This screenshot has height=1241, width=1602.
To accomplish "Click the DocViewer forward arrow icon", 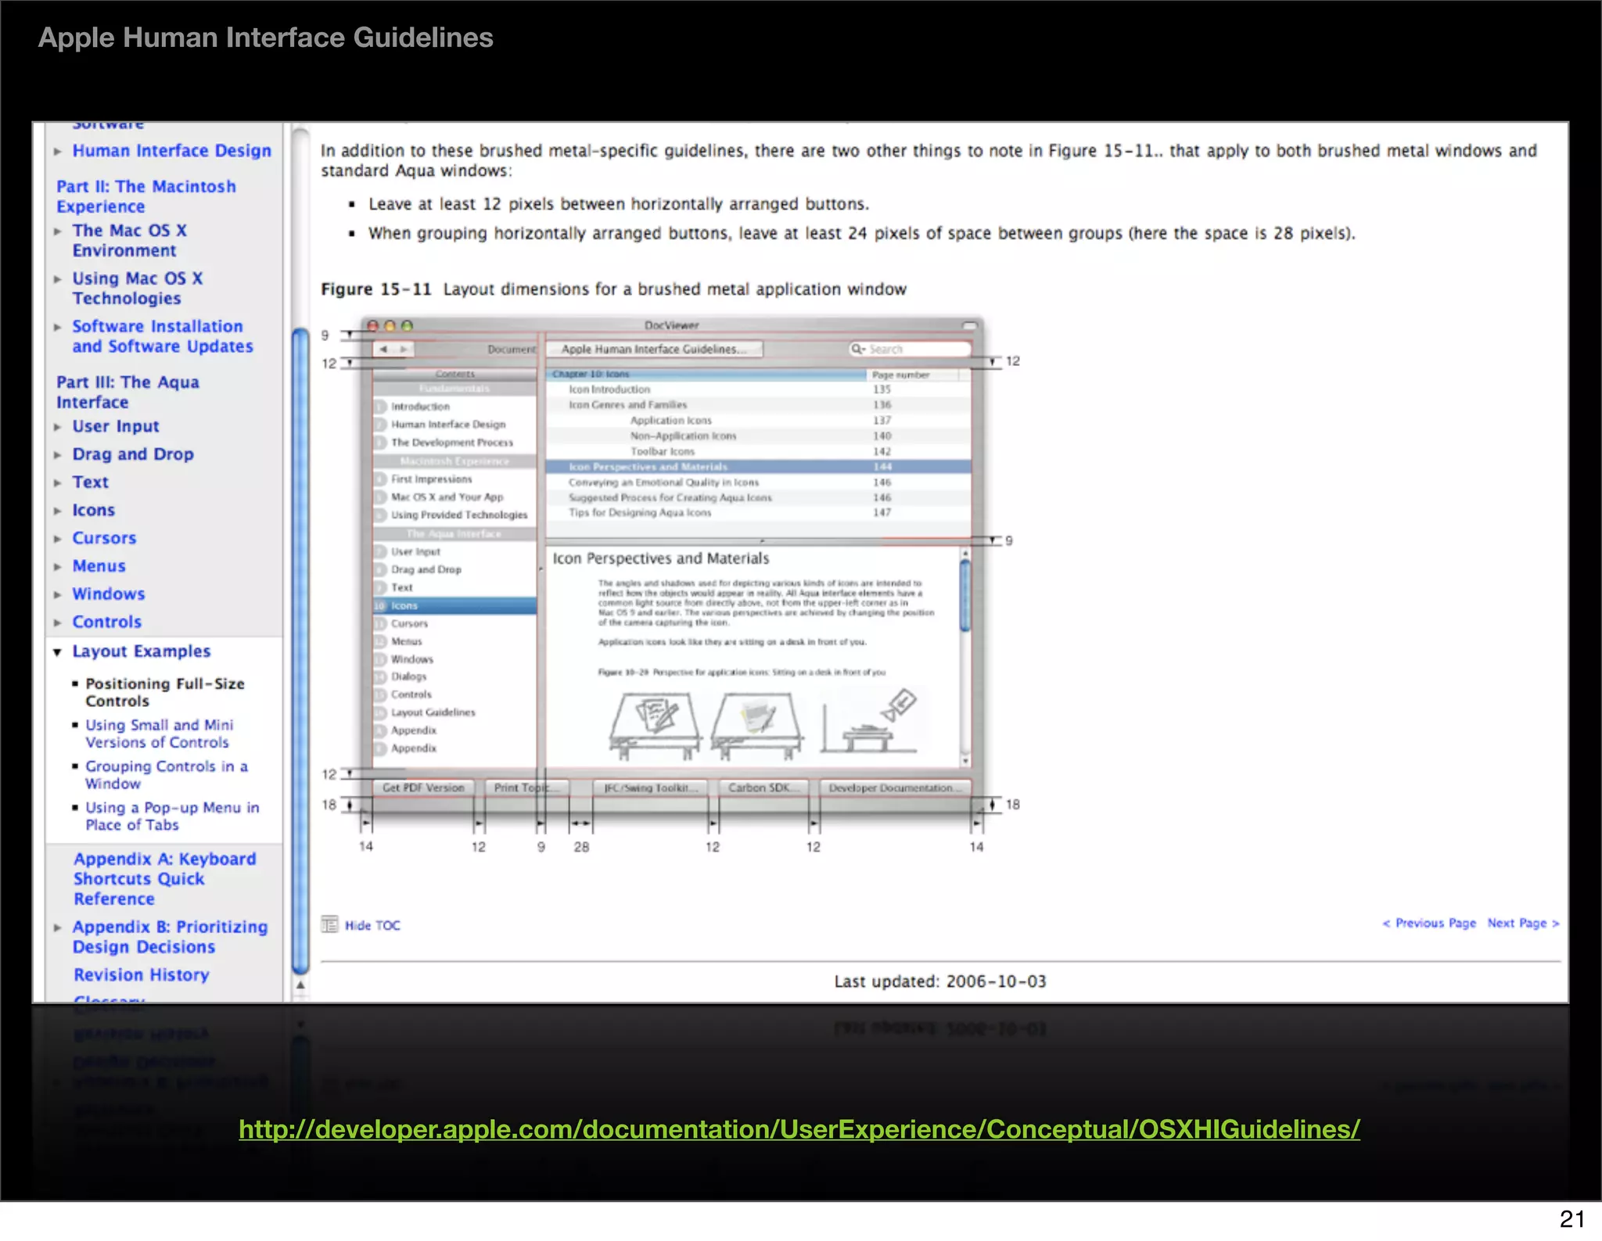I will pyautogui.click(x=404, y=350).
